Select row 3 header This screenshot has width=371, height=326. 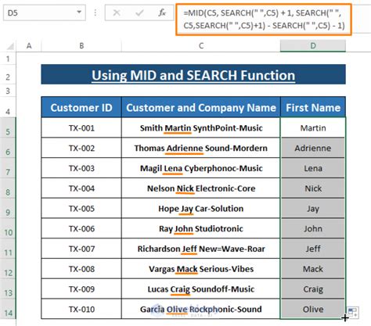click(8, 91)
